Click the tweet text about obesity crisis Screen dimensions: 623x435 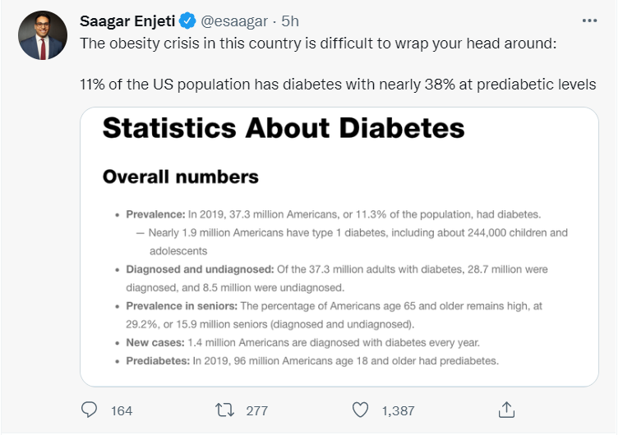pyautogui.click(x=318, y=43)
